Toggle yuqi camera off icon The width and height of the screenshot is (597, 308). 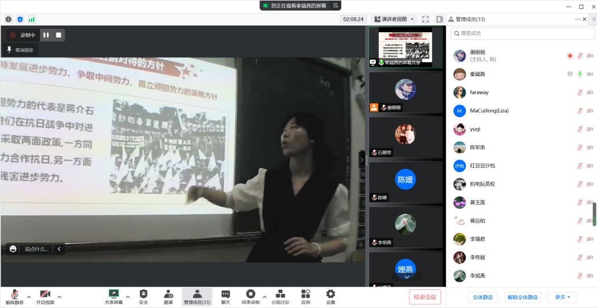click(x=590, y=129)
